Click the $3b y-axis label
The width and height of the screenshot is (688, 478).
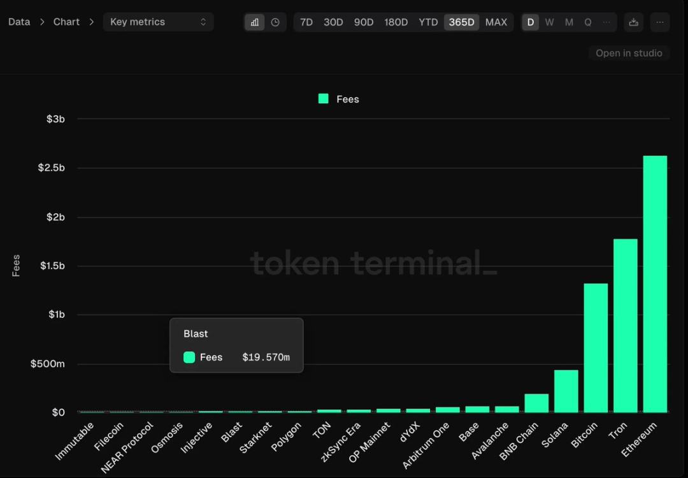click(55, 119)
